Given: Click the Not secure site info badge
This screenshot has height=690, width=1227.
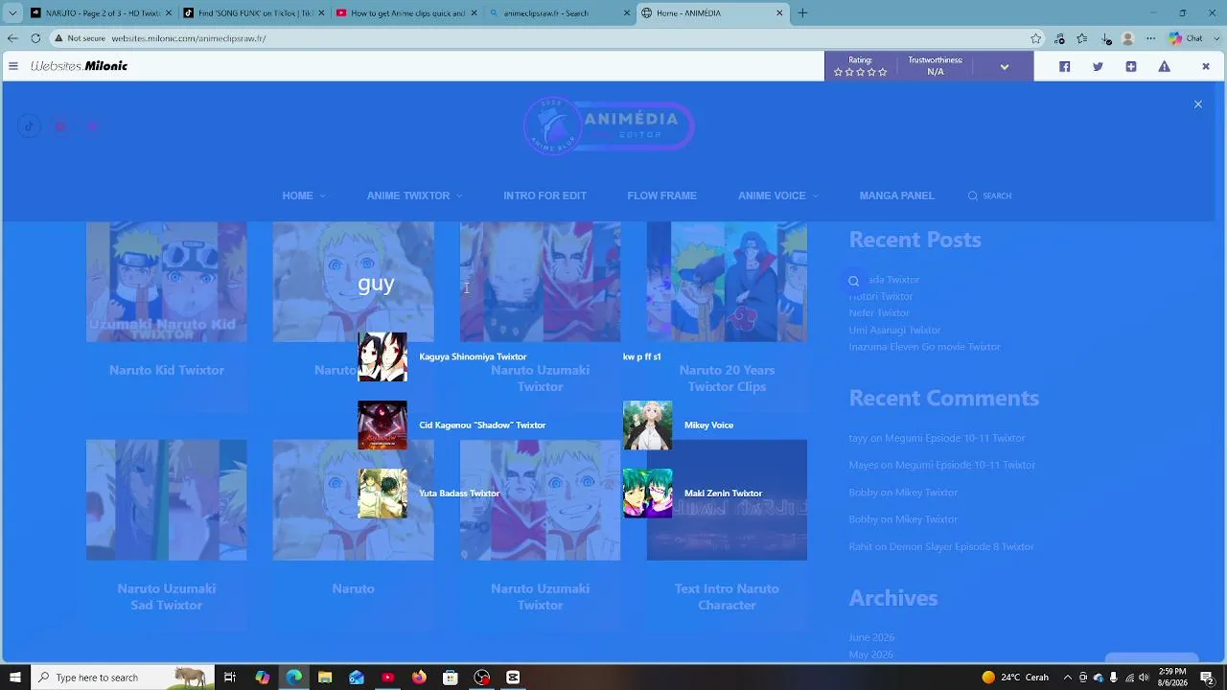Looking at the screenshot, I should click(x=80, y=38).
